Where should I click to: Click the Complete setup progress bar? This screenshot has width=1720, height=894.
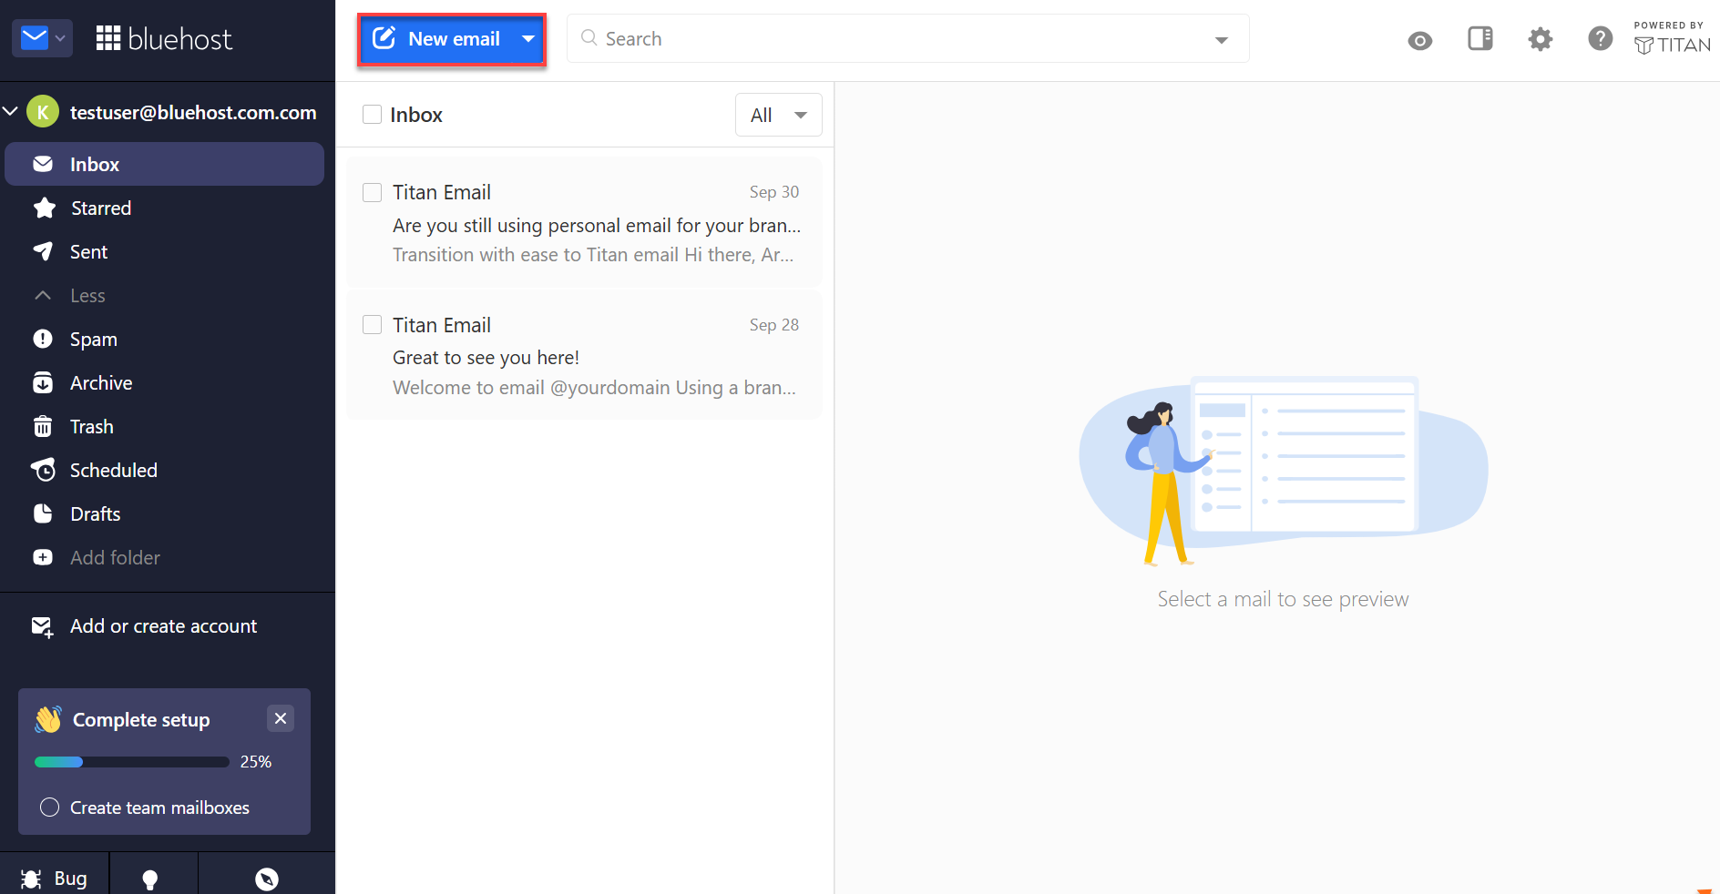tap(132, 762)
